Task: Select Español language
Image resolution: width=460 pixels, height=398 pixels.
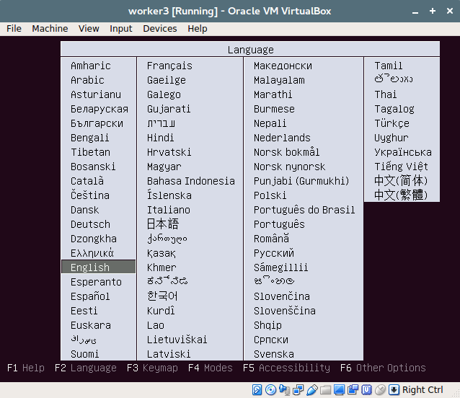Action: pos(90,296)
